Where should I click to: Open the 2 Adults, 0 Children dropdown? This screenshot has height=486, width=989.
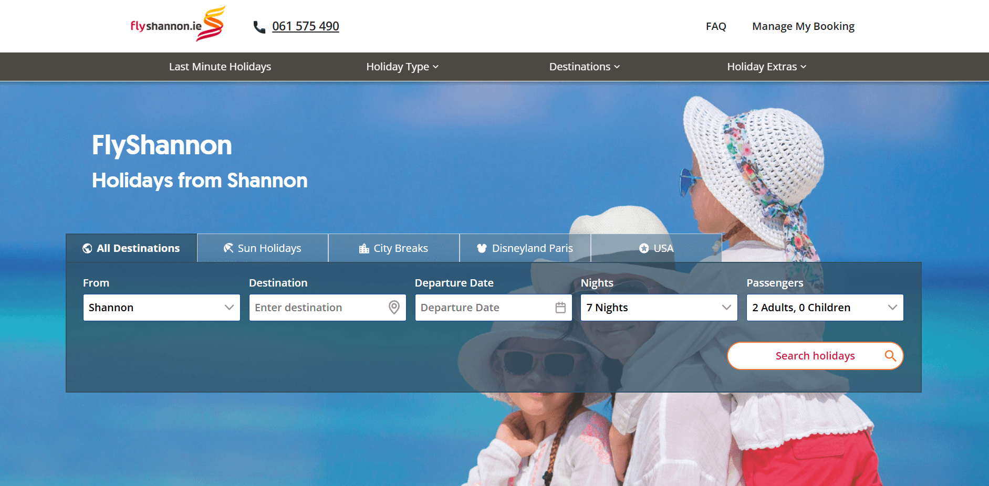coord(825,308)
